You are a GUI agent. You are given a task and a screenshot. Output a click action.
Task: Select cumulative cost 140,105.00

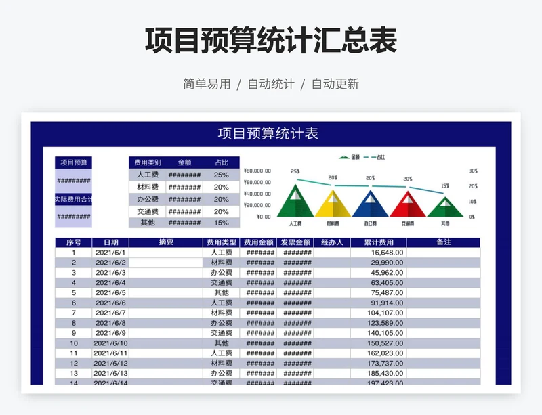click(379, 333)
